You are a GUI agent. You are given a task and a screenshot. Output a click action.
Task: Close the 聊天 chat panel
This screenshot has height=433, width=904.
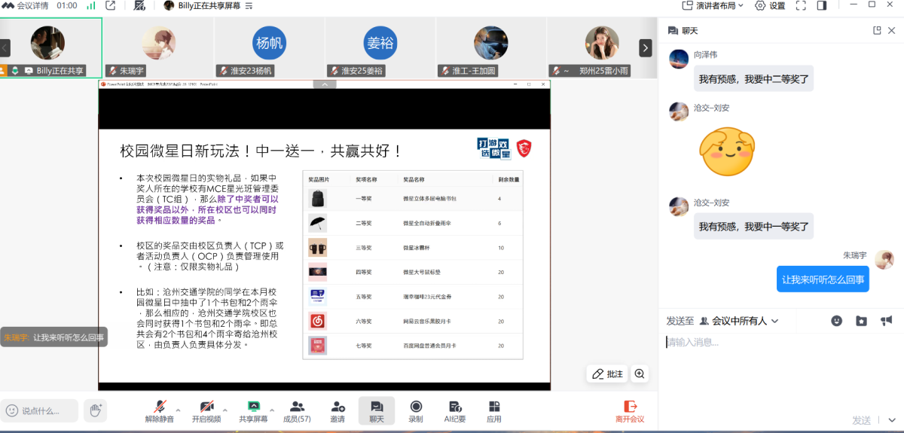(892, 30)
